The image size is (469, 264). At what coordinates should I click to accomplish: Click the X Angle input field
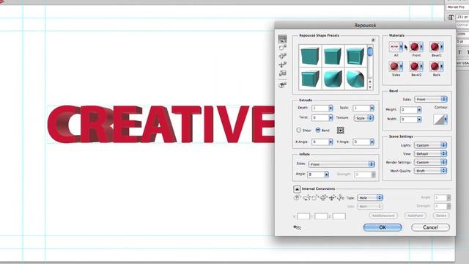[320, 142]
